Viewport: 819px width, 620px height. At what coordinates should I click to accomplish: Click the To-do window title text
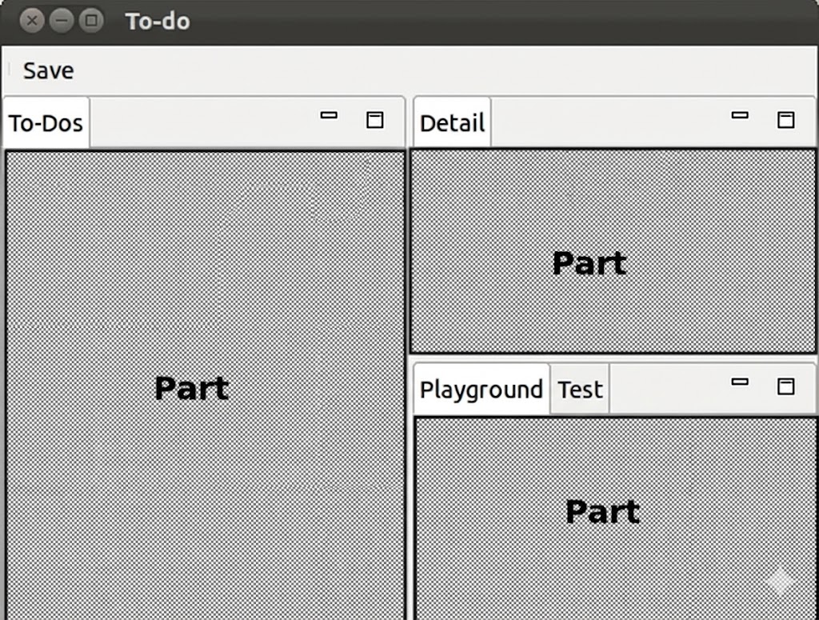tap(158, 21)
